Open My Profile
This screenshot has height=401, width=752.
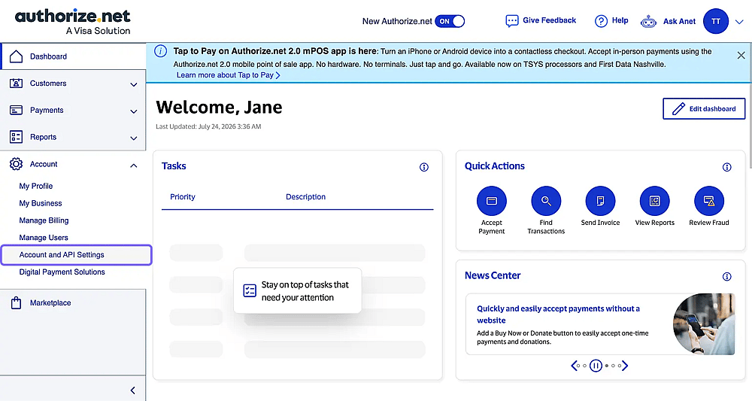pyautogui.click(x=36, y=186)
